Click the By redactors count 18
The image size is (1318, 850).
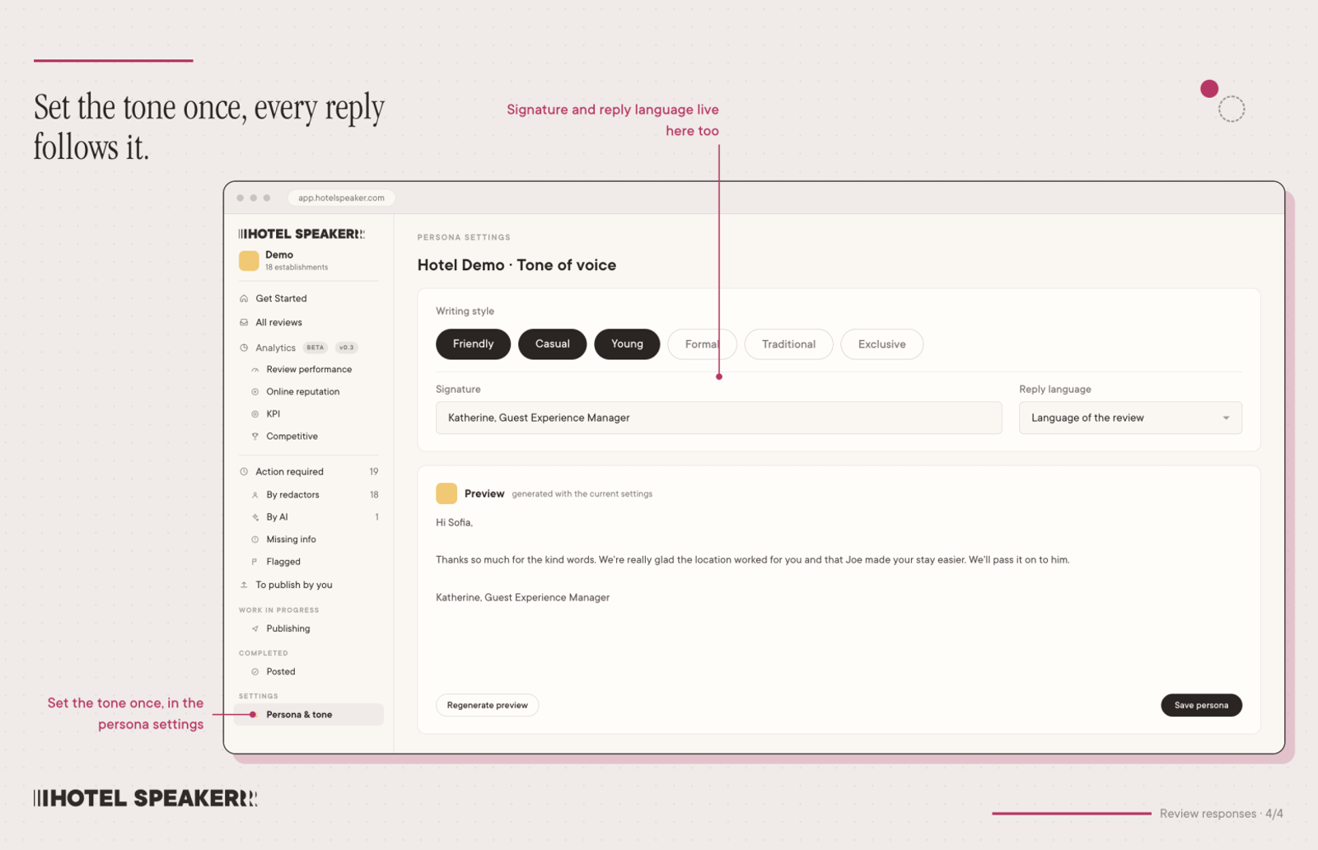374,495
